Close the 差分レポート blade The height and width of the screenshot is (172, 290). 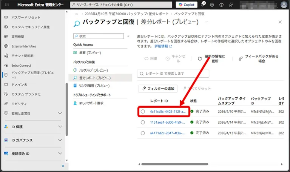click(x=280, y=22)
